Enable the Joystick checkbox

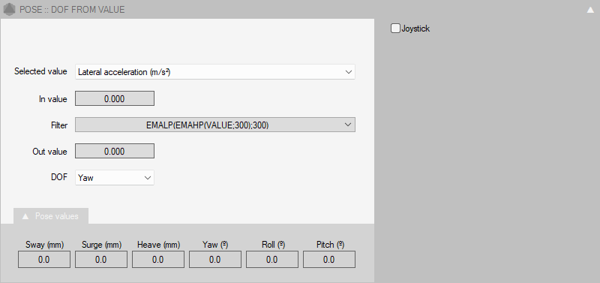tap(395, 29)
